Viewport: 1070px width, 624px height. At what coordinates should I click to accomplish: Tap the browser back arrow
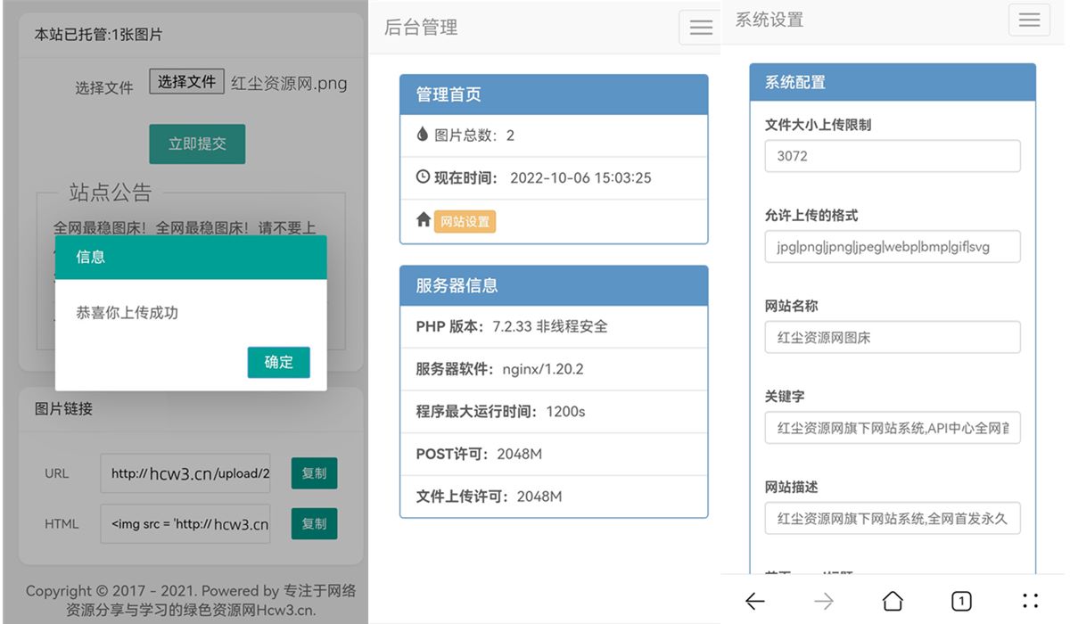754,602
